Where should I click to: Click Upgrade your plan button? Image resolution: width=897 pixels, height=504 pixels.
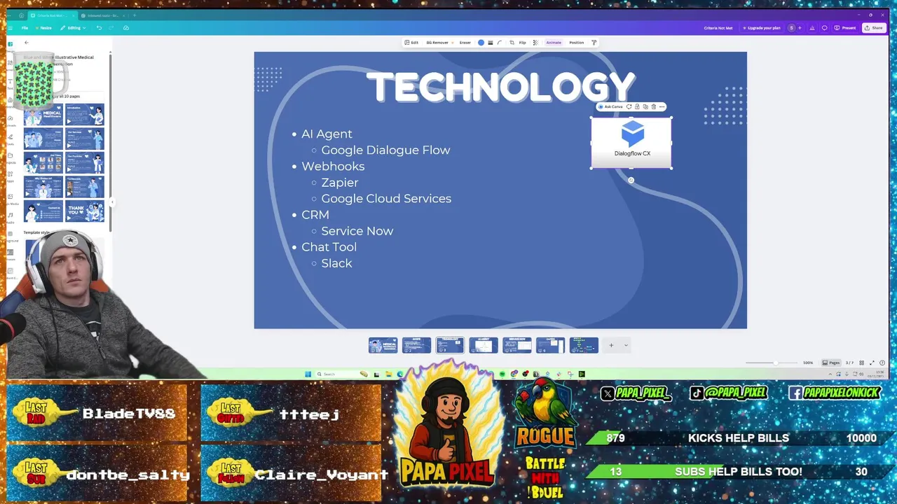[761, 28]
